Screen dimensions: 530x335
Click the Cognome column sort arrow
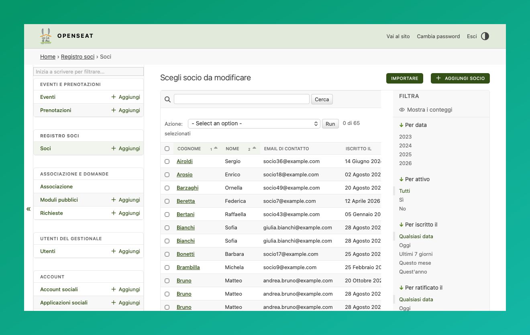[216, 148]
